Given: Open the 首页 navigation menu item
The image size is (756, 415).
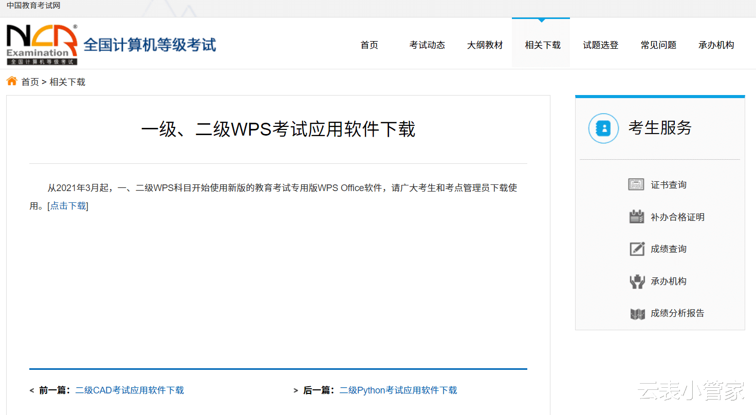Looking at the screenshot, I should click(x=370, y=45).
